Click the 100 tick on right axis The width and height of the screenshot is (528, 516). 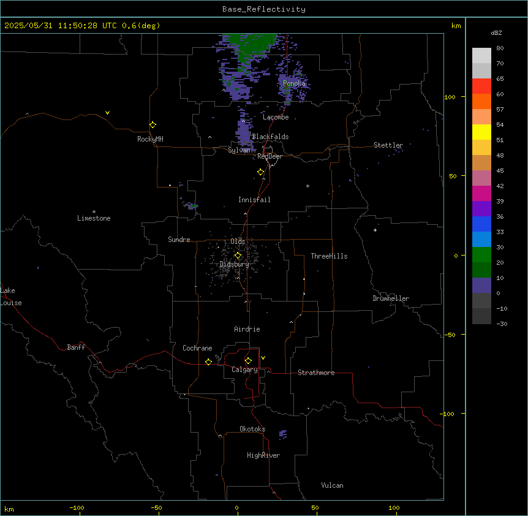pyautogui.click(x=450, y=97)
